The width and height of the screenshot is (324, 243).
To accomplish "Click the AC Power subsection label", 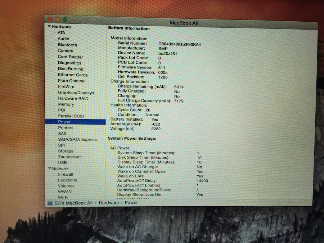I will (x=121, y=148).
